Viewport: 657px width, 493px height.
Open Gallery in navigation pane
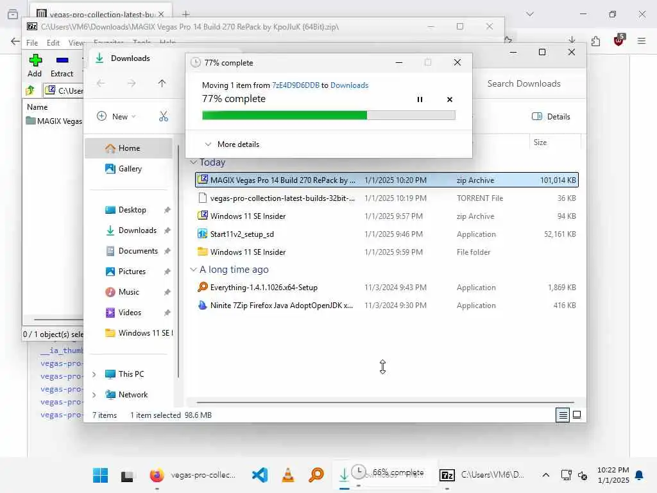coord(128,169)
